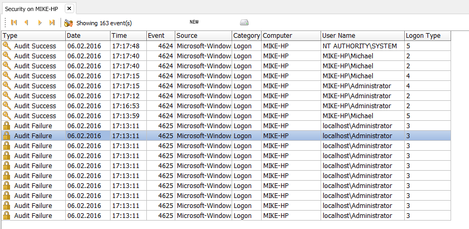This screenshot has width=469, height=229.
Task: Sort by the Computer column header
Action: point(291,36)
